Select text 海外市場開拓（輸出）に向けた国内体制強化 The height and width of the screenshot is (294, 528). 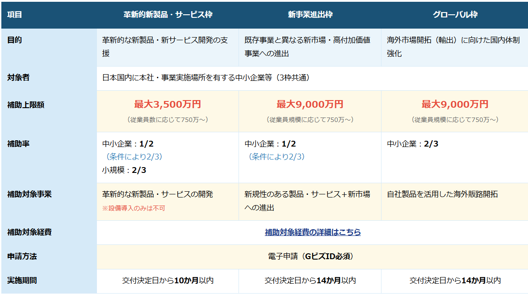click(453, 46)
